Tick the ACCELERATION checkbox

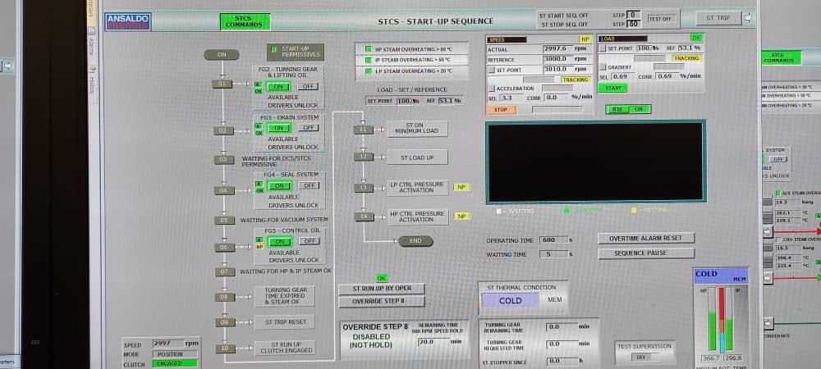coord(491,89)
